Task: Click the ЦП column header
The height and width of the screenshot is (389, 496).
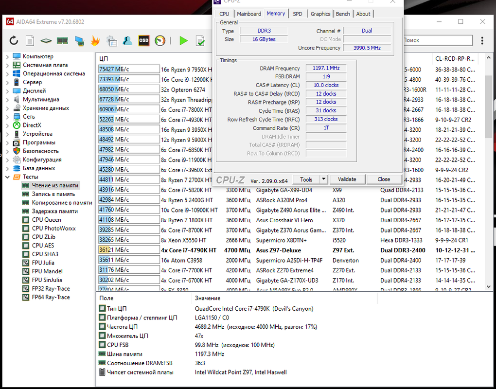Action: tap(104, 58)
